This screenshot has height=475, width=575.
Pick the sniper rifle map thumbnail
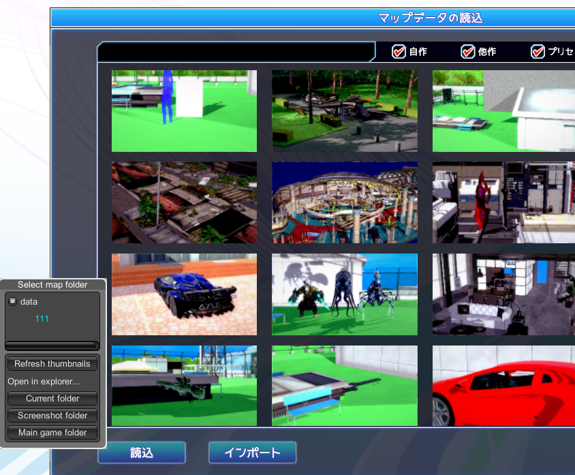pyautogui.click(x=184, y=386)
